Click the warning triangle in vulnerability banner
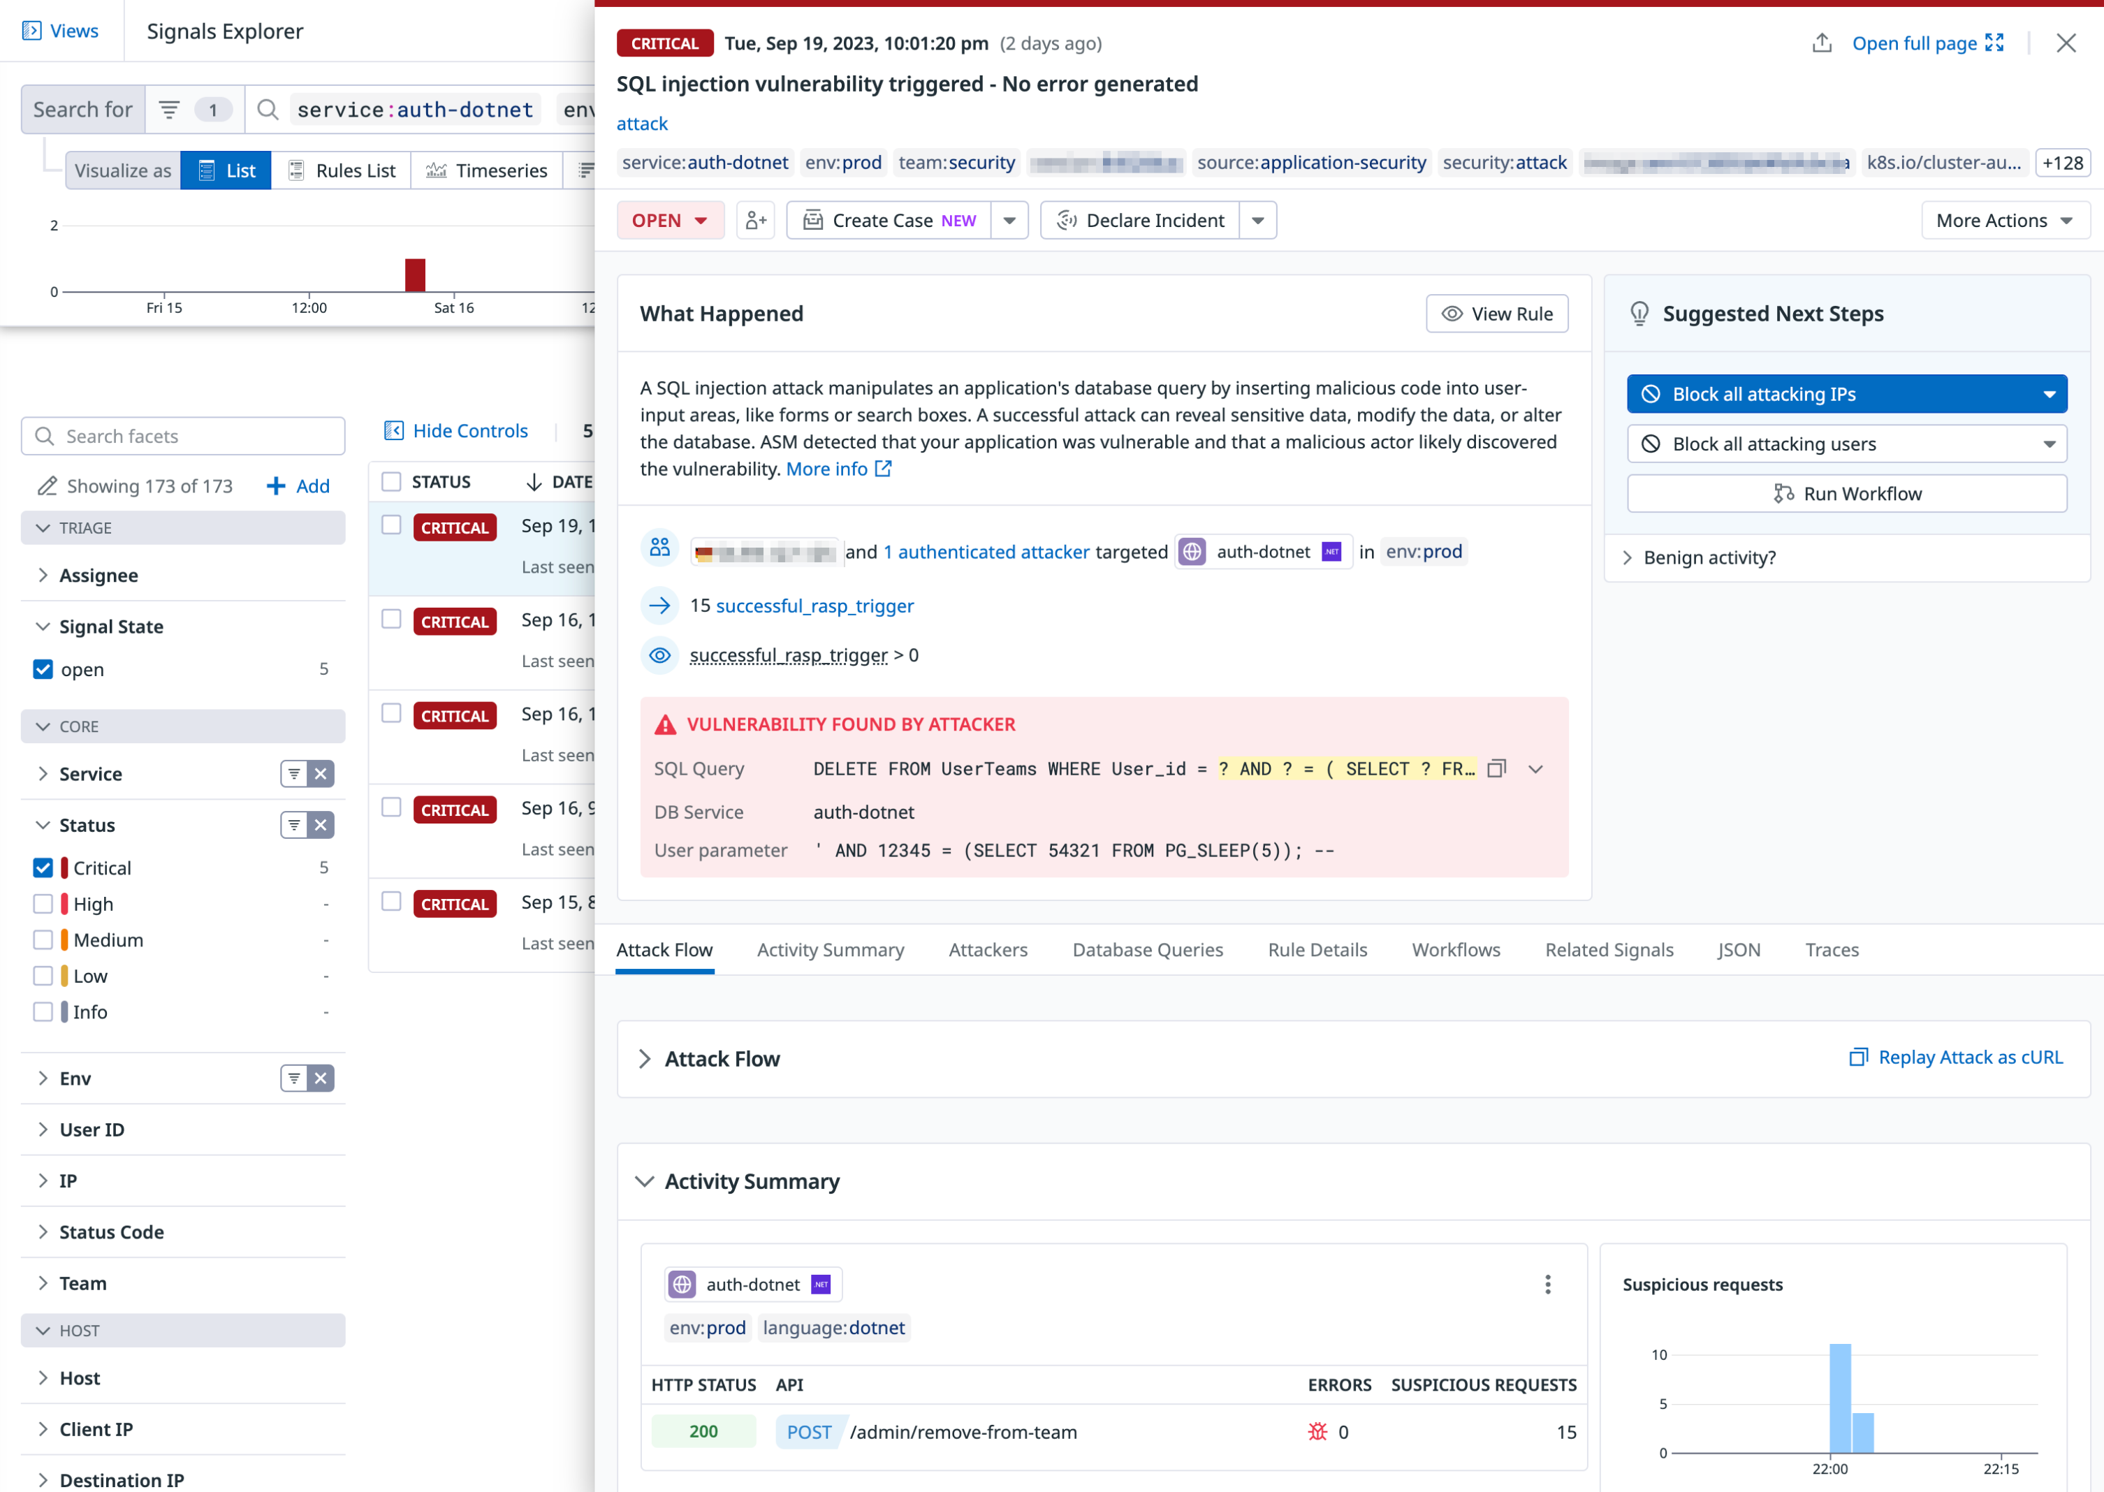Screen dimensions: 2104x1492 665,725
